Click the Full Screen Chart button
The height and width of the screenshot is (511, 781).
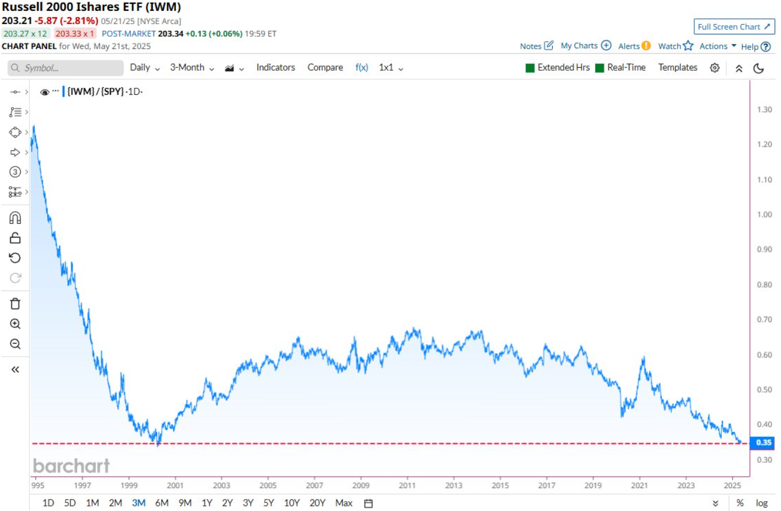(735, 27)
